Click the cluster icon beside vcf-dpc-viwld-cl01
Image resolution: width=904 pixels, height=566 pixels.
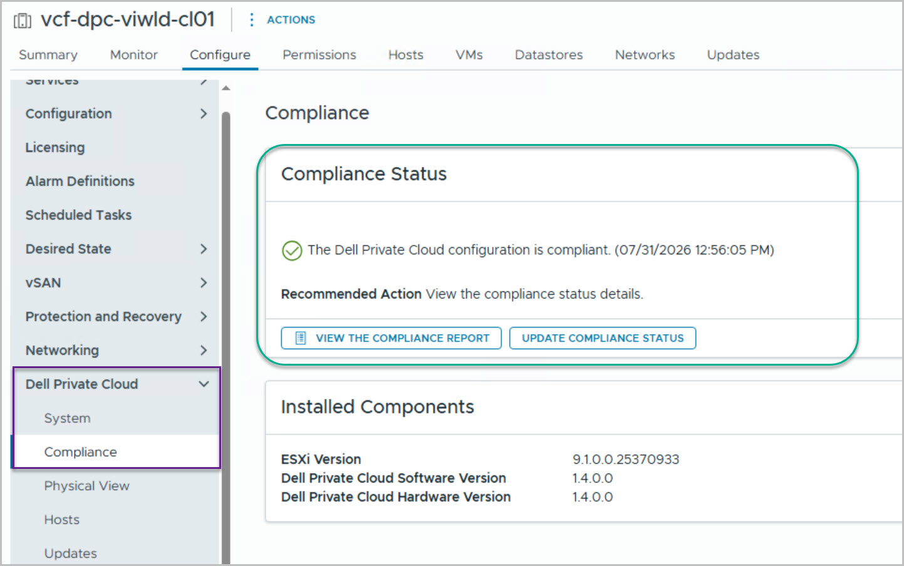click(23, 21)
